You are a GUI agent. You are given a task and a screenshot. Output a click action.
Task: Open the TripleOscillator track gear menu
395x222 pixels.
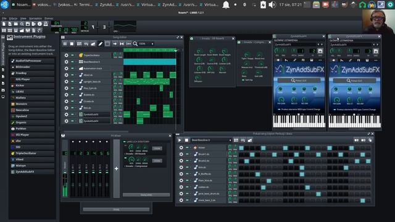[66, 55]
